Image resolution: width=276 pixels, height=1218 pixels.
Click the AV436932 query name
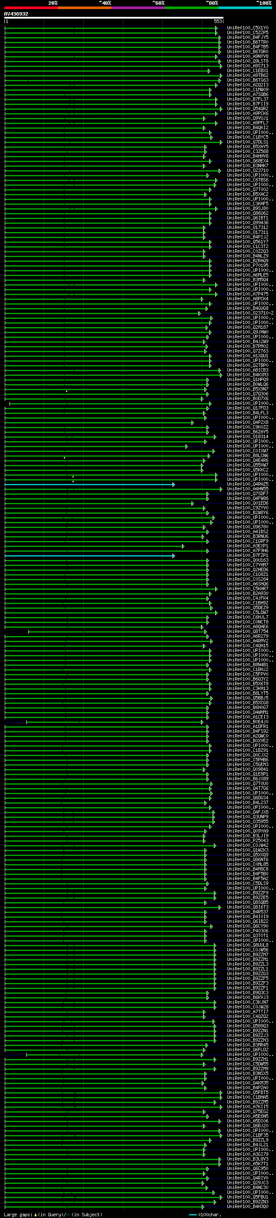point(16,14)
